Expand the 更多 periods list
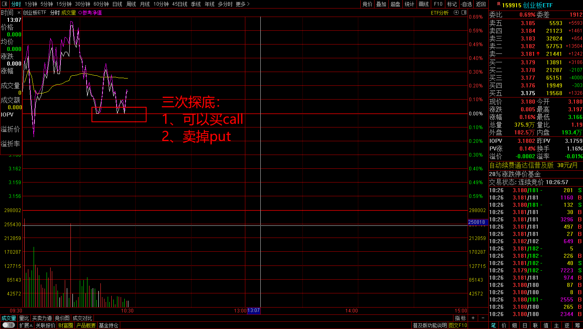Viewport: 583px width, 329px height. tap(243, 4)
